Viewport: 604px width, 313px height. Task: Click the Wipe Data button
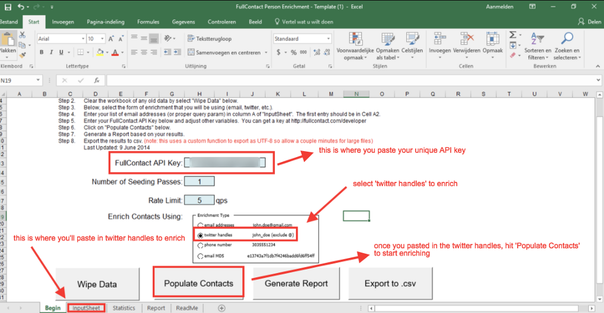point(97,283)
